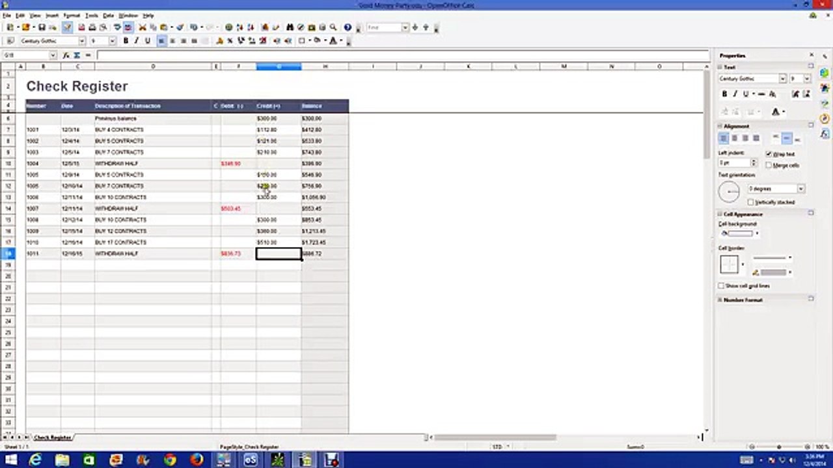Click the Undo icon
Screen dimensions: 833x468
[193, 27]
